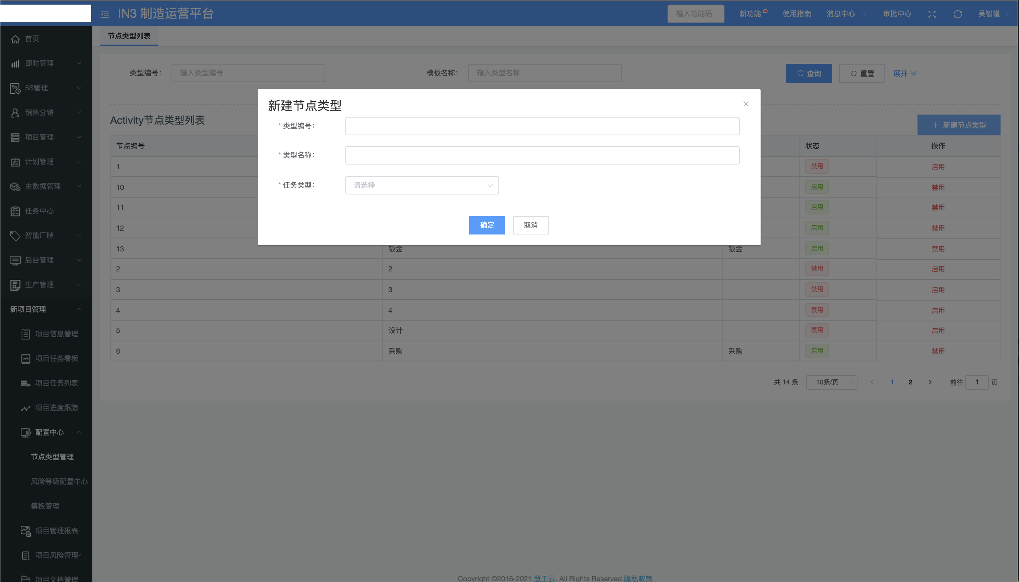This screenshot has width=1019, height=582.
Task: Click into the 类型编号 input in the dialog
Action: point(542,126)
